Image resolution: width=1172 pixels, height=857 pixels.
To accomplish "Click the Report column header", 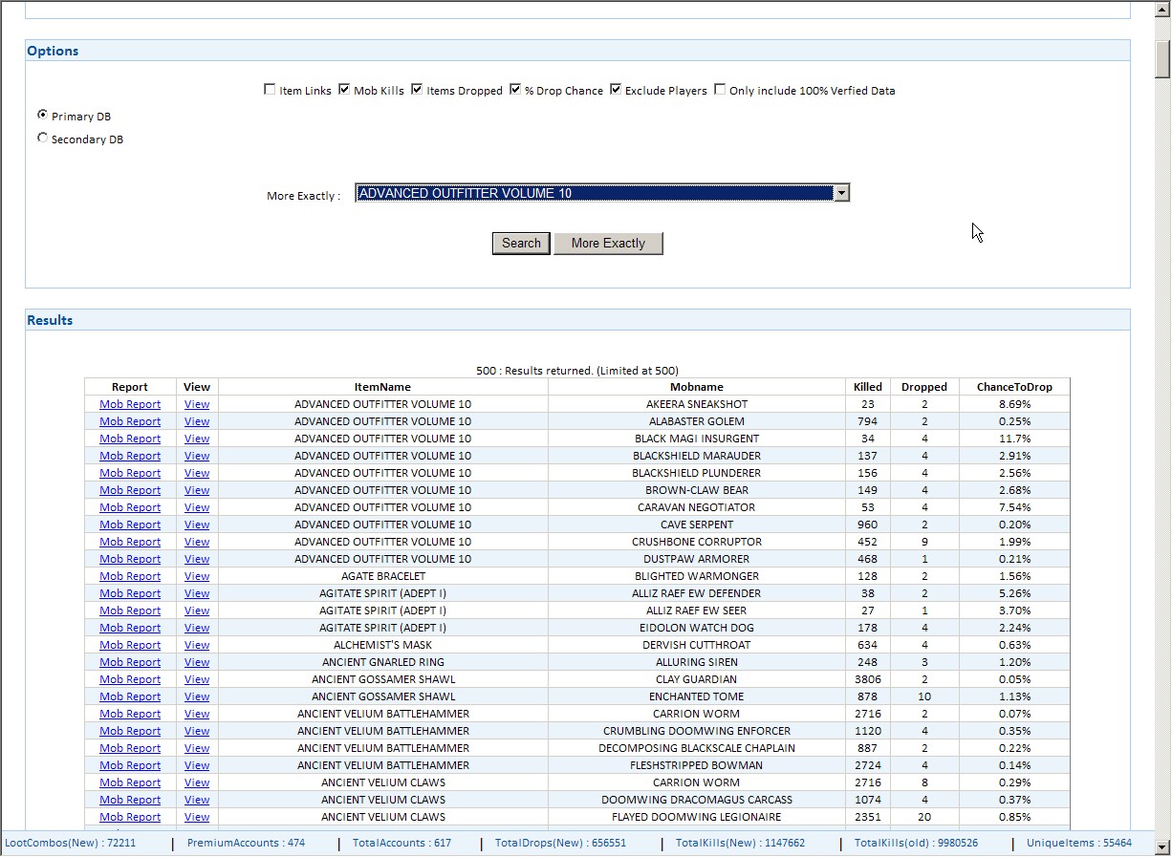I will 130,387.
